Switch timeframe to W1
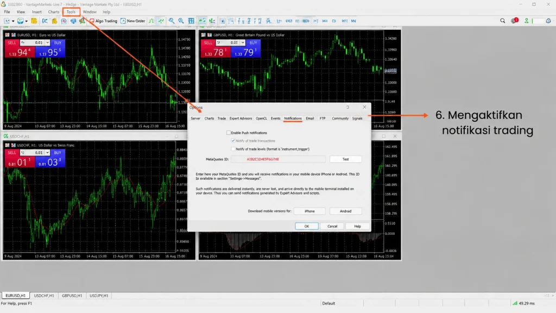 [x=344, y=21]
